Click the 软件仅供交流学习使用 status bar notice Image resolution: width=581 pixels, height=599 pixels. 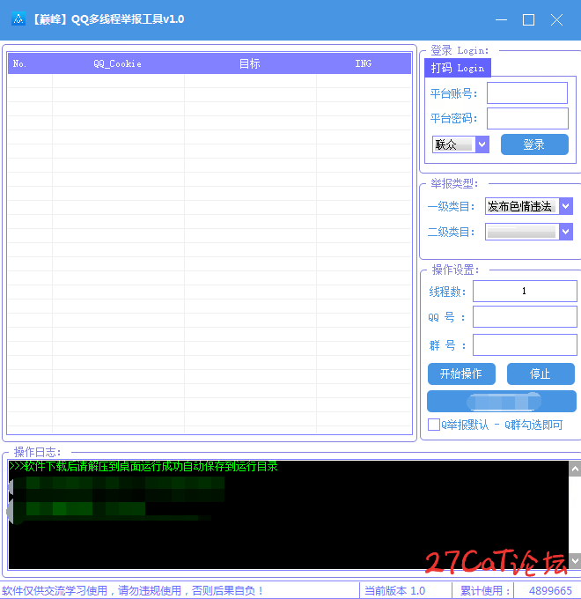[x=132, y=590]
